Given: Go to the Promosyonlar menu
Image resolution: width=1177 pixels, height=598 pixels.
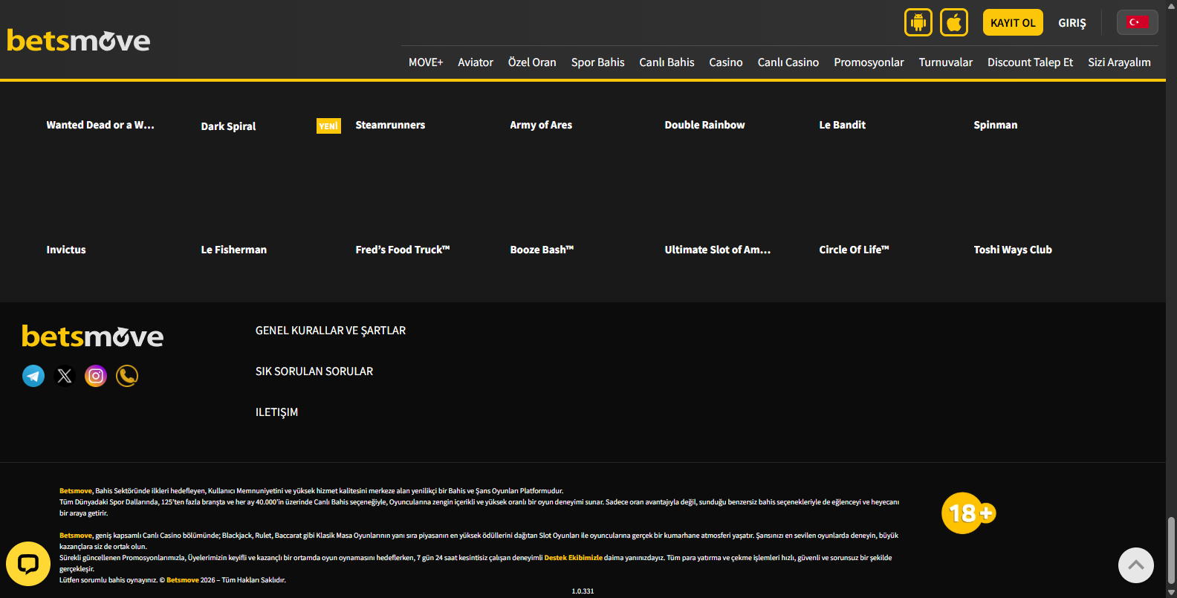Looking at the screenshot, I should [x=869, y=62].
